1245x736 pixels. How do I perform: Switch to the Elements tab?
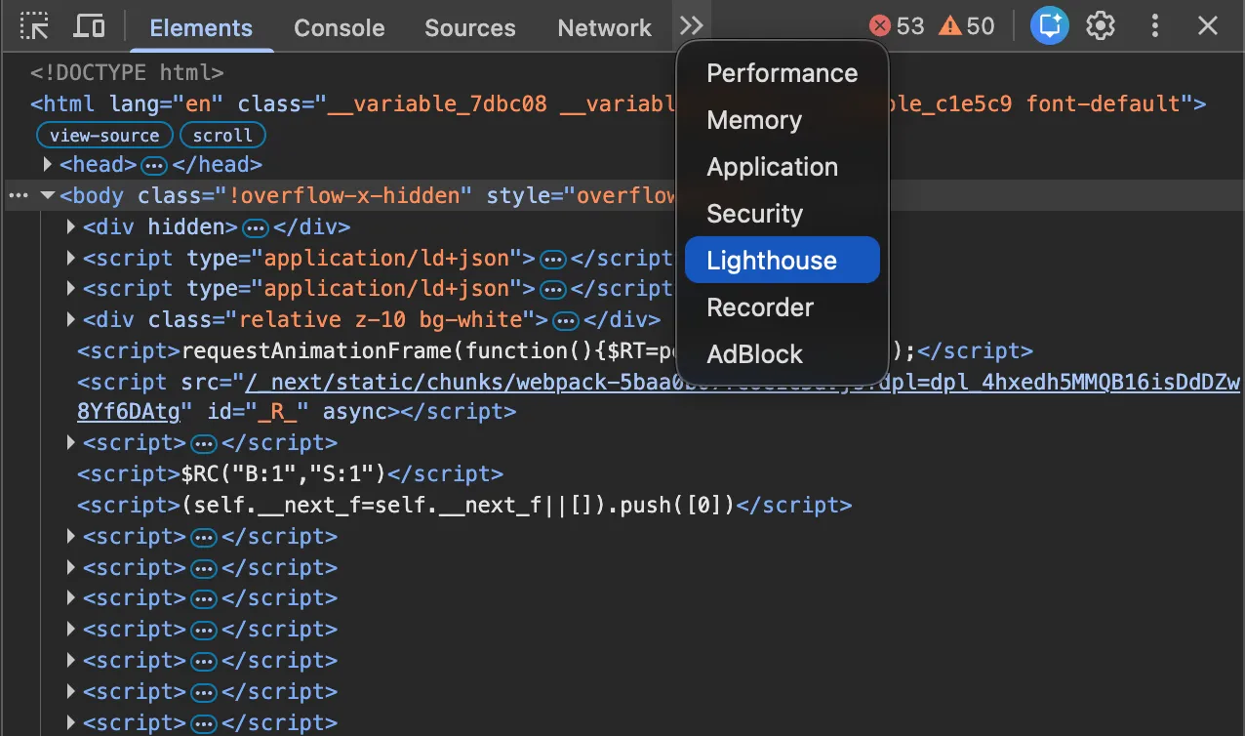(x=201, y=28)
